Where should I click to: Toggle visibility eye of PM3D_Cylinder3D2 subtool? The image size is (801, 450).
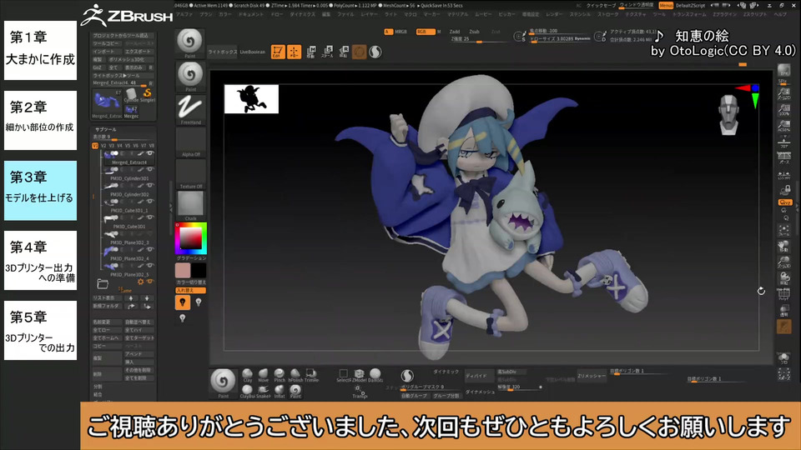(150, 186)
